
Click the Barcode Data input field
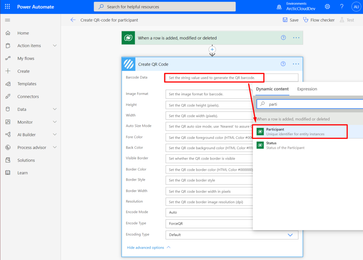coord(232,78)
